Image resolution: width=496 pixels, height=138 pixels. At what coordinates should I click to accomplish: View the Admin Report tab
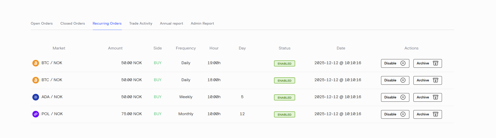202,23
